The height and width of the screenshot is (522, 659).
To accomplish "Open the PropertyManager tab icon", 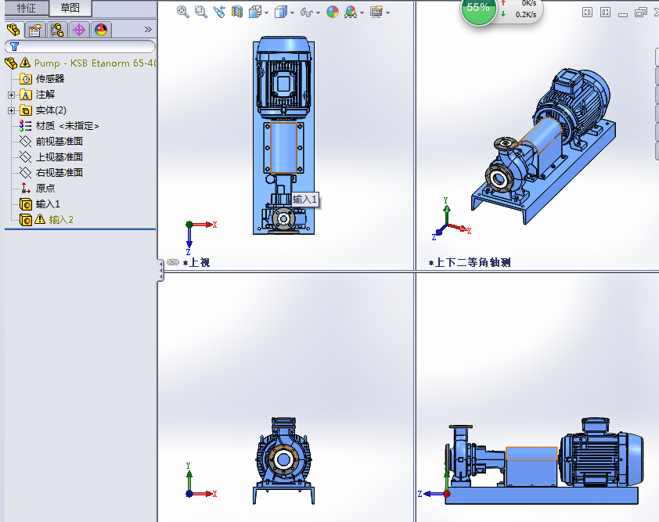I will [35, 30].
